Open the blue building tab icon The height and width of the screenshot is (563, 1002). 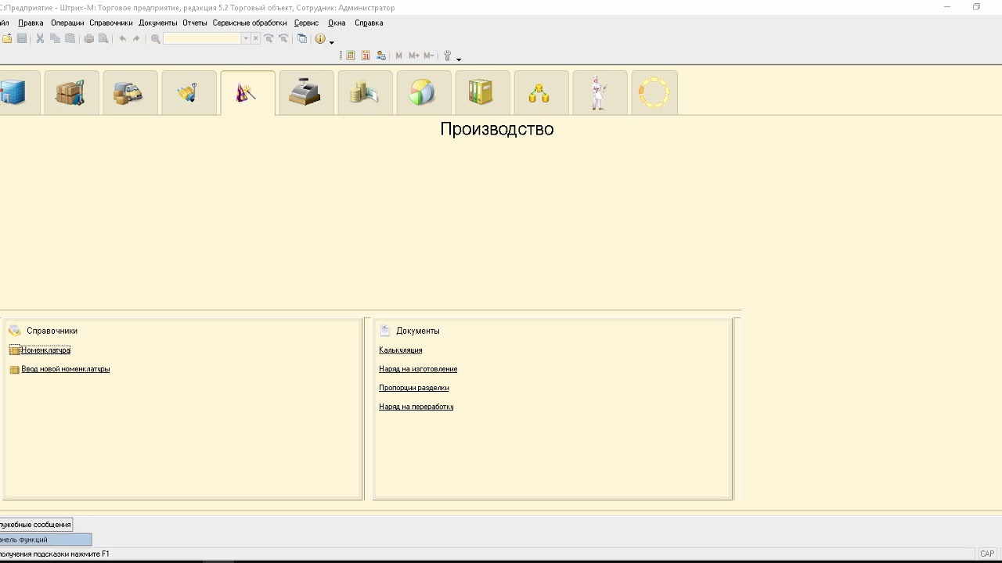pos(13,93)
